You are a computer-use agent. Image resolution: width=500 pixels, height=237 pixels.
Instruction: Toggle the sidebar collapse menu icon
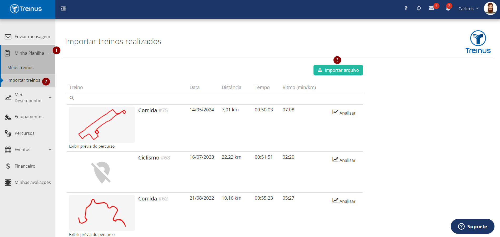[x=63, y=9]
